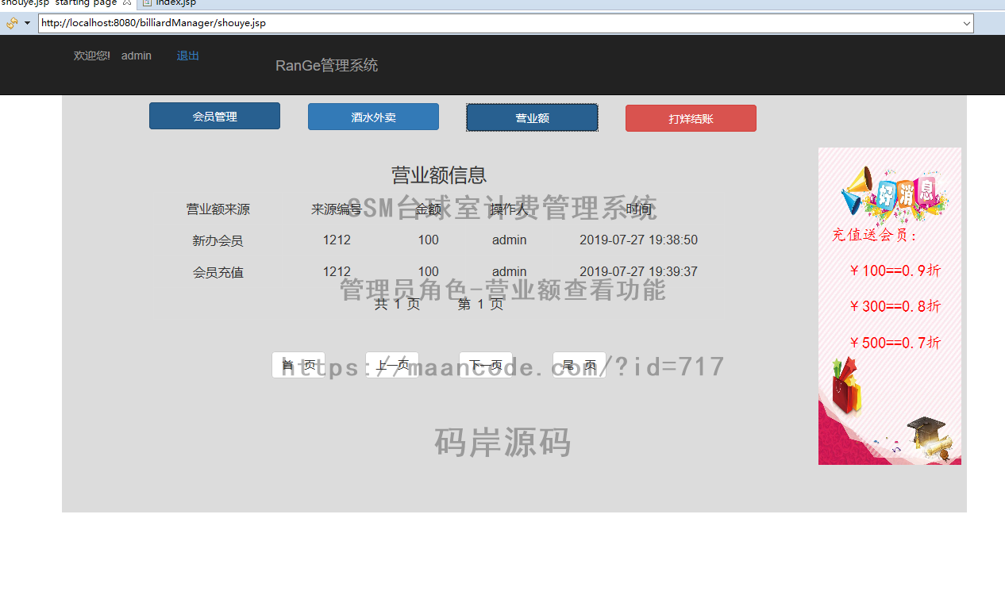Screen dimensions: 1005x614
Task: Click the admin username in header
Action: click(x=137, y=56)
